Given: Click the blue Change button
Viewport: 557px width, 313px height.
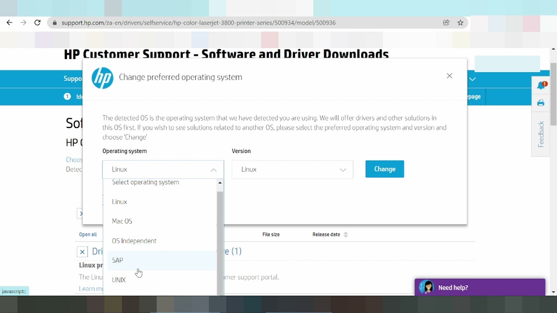Looking at the screenshot, I should 385,169.
